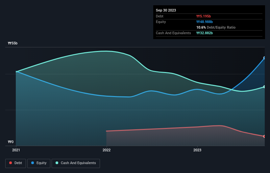Select the ₩32.882b cash value
Viewport: 270px width, 173px height.
click(x=205, y=33)
